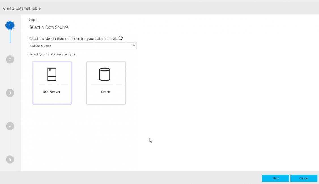Click the Step 1 label text
This screenshot has height=184, width=319.
(x=33, y=20)
